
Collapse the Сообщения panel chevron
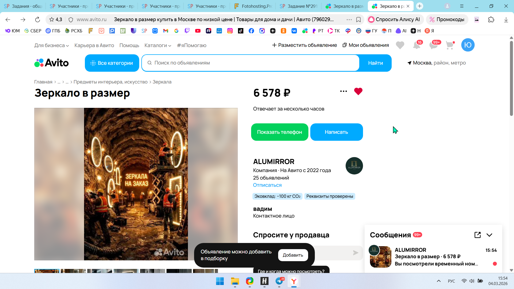tap(489, 235)
